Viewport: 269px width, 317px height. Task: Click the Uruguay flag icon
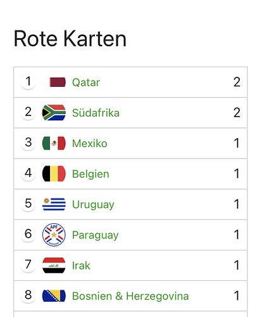tap(54, 204)
